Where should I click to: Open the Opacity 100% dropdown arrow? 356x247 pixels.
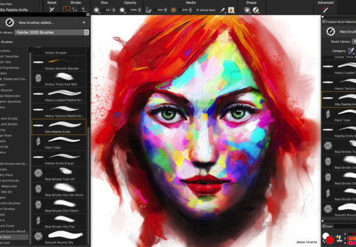[x=139, y=10]
